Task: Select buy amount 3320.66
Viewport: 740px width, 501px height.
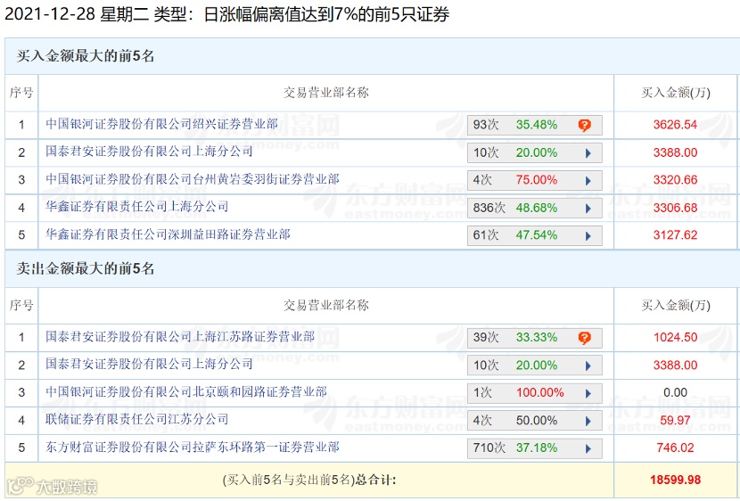Action: (675, 180)
